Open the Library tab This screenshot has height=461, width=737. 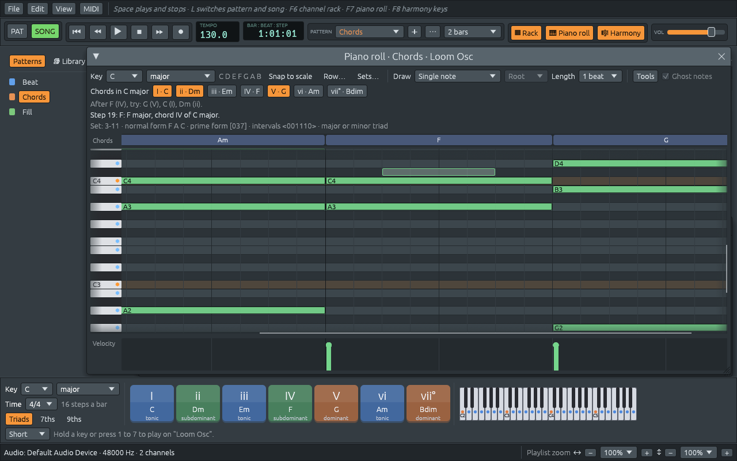click(69, 61)
